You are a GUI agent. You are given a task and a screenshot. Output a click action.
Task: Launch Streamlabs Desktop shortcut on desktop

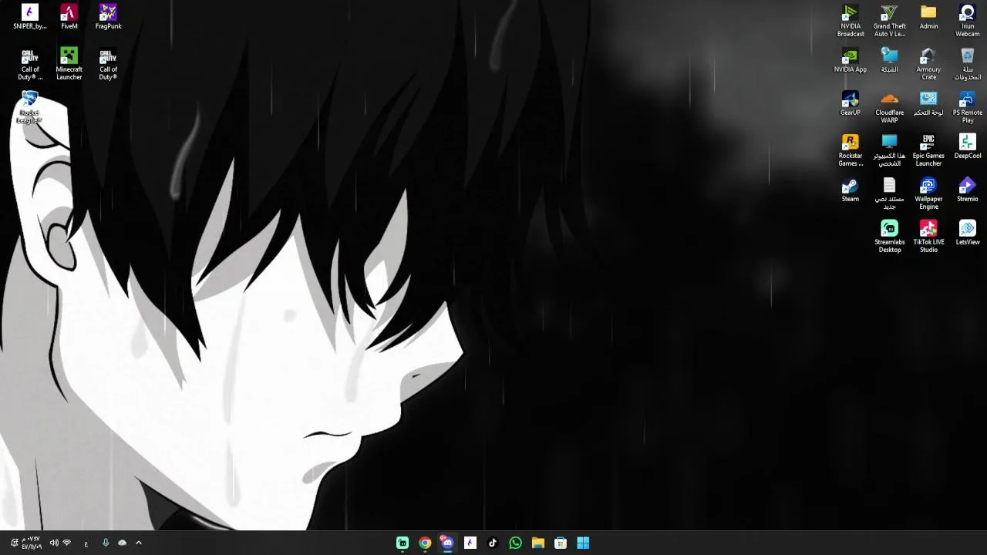pos(889,237)
